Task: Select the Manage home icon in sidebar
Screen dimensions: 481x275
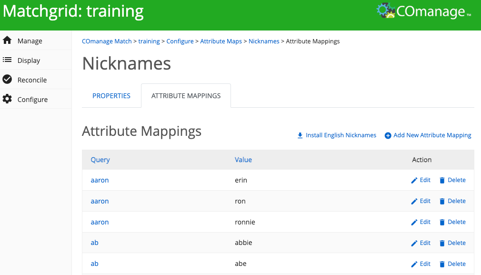Action: pos(8,41)
